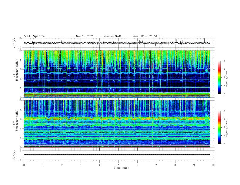
Task: Click the 'ch.3(V)' axis label
Action: (x=15, y=155)
